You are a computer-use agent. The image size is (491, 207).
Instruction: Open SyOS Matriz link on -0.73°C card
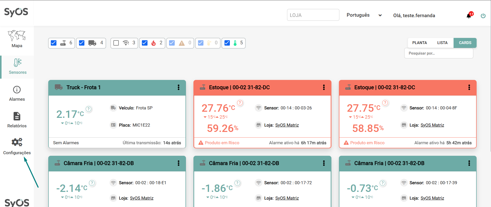click(x=432, y=198)
